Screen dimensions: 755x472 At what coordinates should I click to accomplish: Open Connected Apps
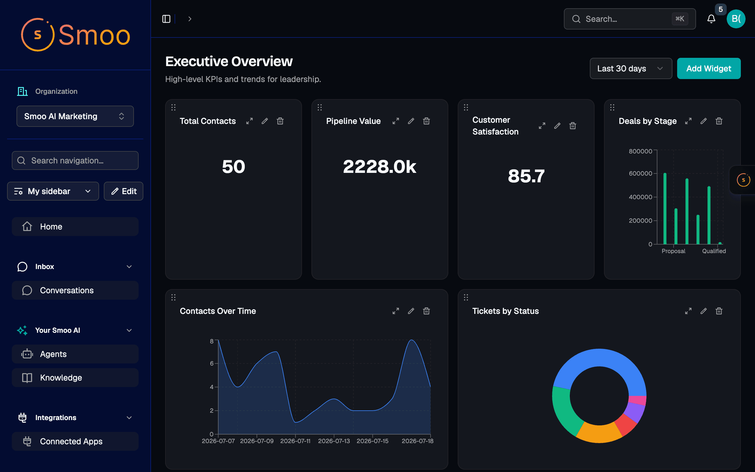pyautogui.click(x=75, y=441)
